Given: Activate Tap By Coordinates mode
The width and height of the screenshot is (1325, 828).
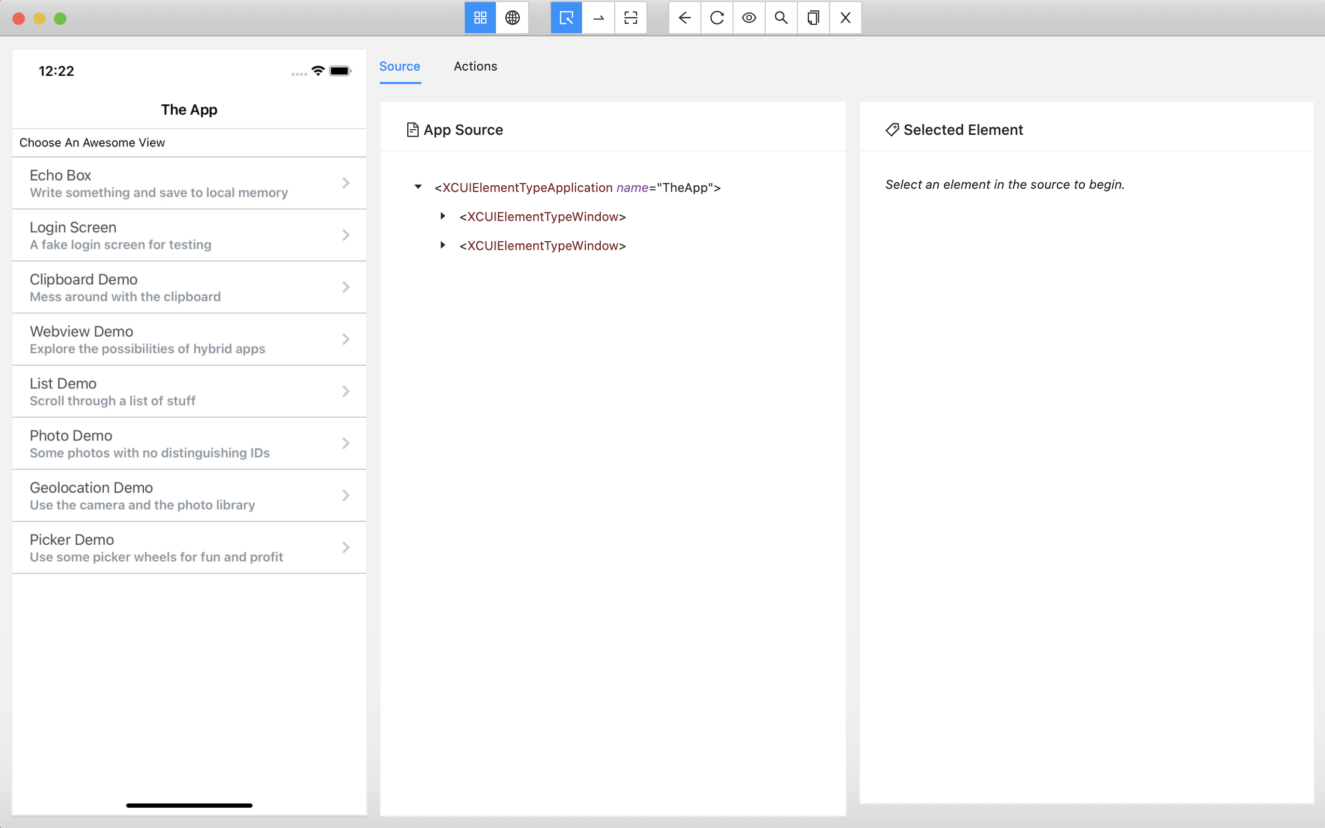Looking at the screenshot, I should pyautogui.click(x=631, y=18).
